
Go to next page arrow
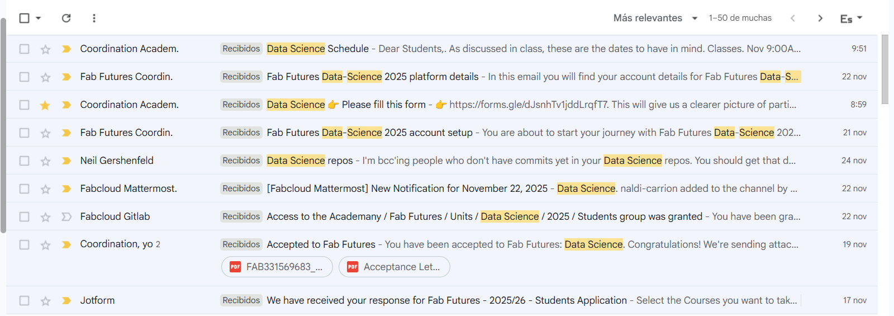coord(820,18)
